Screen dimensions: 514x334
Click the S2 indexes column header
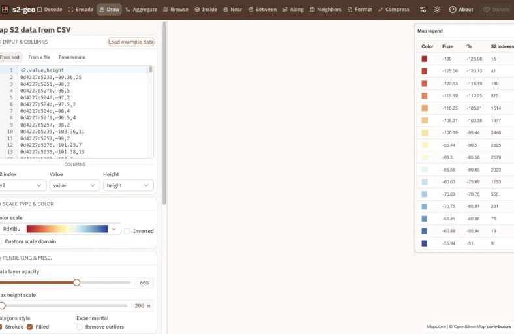(502, 46)
